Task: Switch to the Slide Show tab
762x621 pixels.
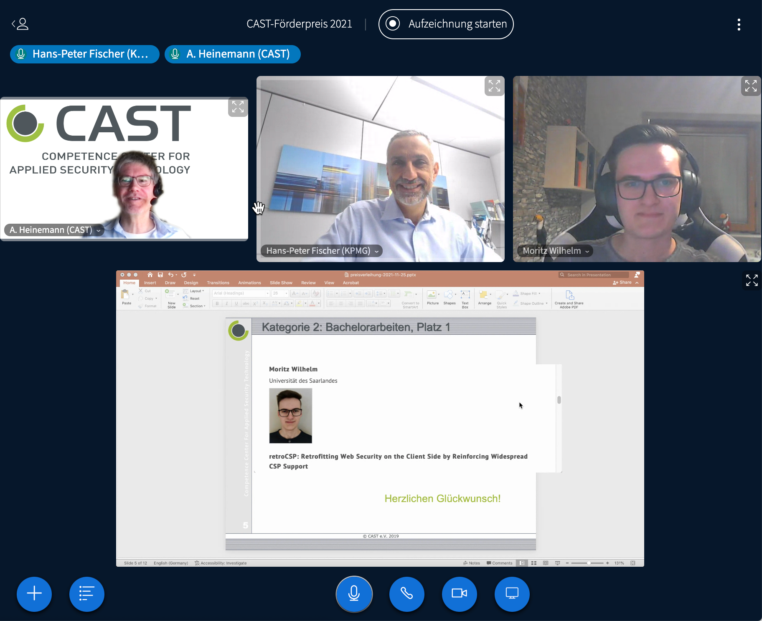Action: pos(281,283)
